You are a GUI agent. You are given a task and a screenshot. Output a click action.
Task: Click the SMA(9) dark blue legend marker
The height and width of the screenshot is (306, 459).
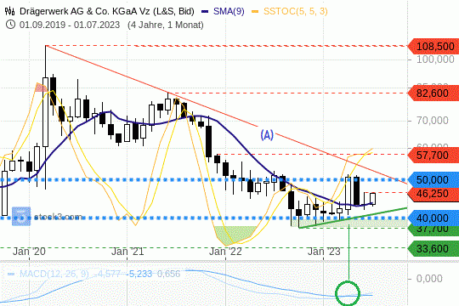point(205,12)
